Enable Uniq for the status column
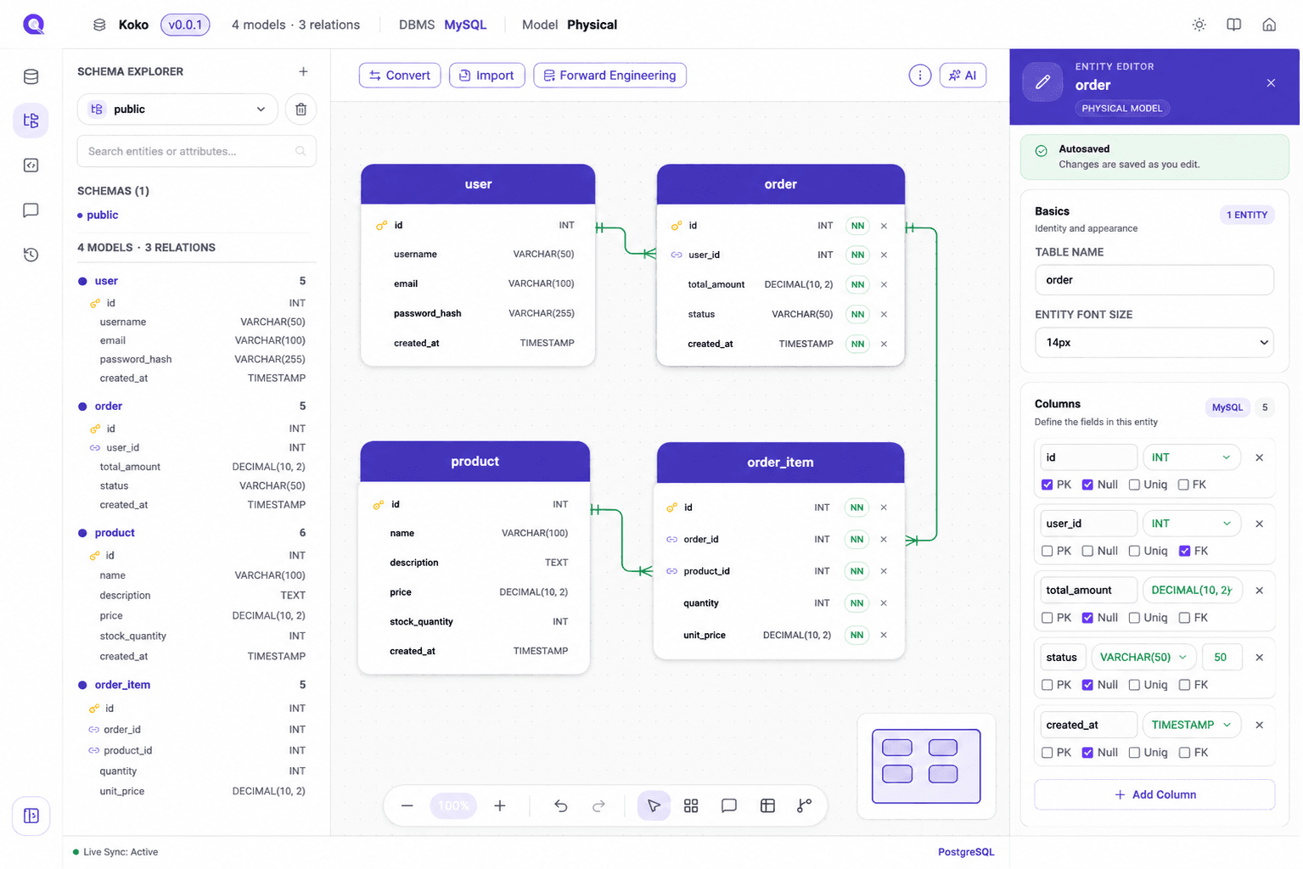 (1134, 685)
